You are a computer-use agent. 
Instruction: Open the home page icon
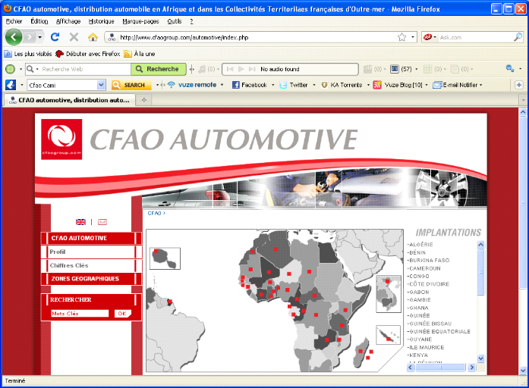click(x=93, y=37)
